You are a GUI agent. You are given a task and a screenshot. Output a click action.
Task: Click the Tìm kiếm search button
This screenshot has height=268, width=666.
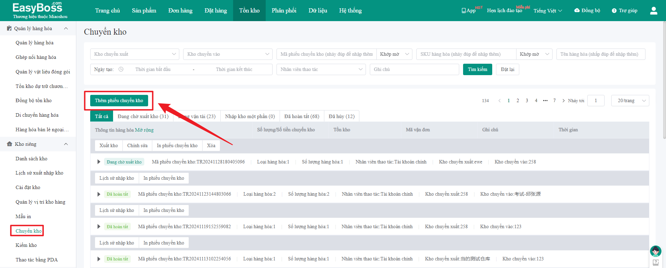tap(477, 69)
